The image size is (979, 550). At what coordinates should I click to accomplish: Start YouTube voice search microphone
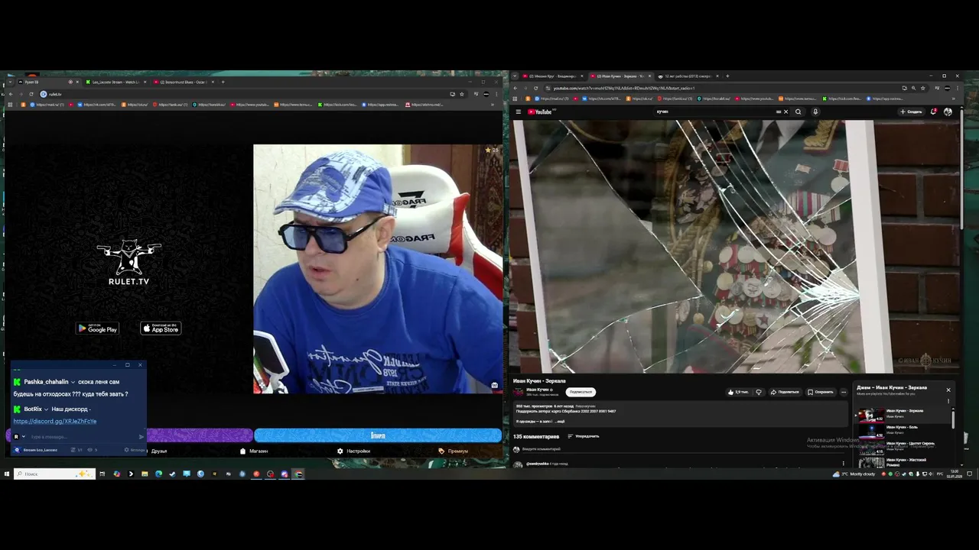pos(815,112)
